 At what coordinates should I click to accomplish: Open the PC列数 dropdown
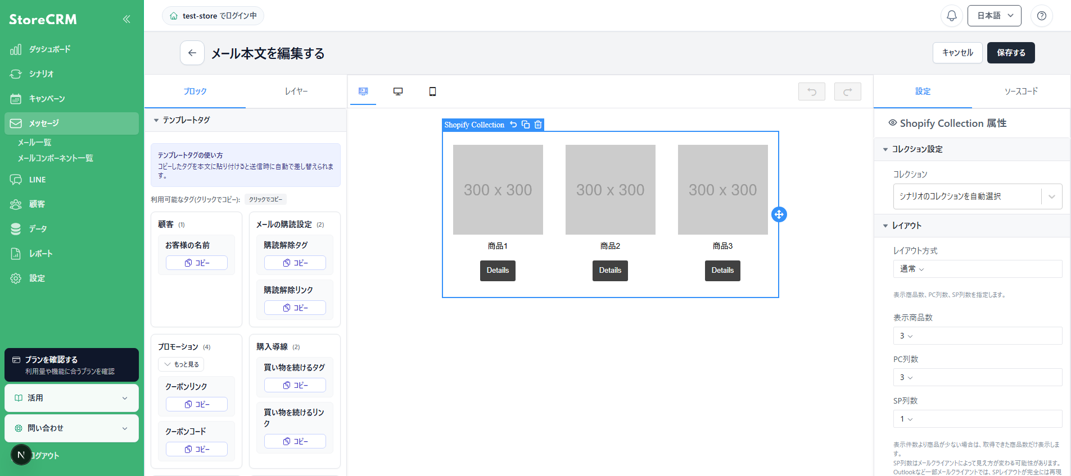[x=978, y=377]
